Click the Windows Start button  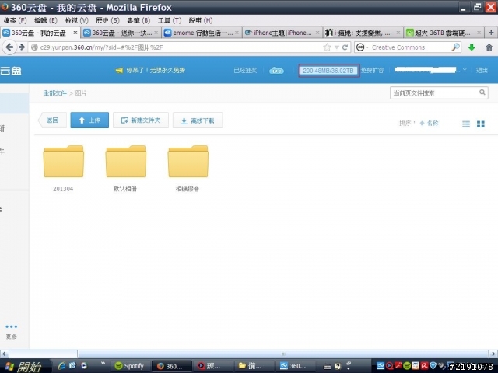pos(23,367)
